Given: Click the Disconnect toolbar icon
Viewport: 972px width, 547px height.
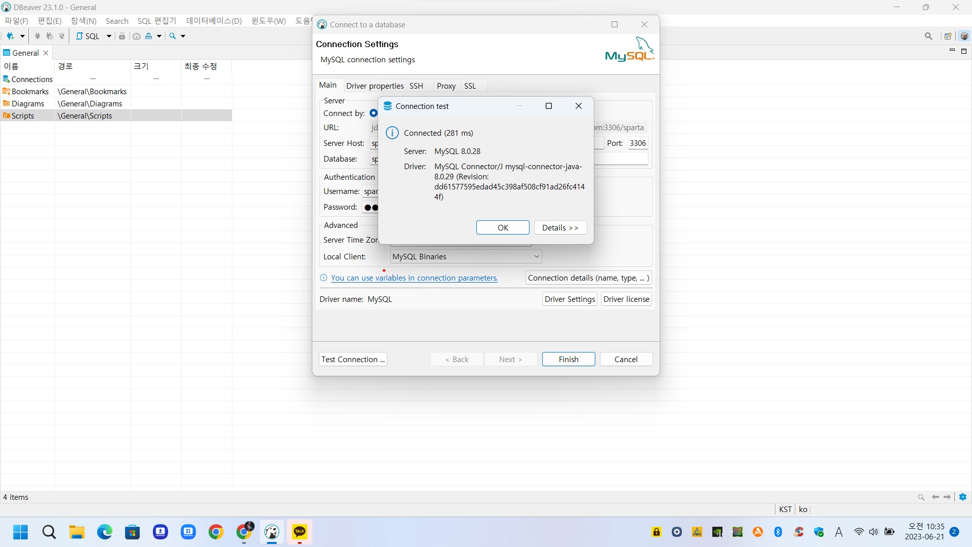Looking at the screenshot, I should [x=62, y=36].
